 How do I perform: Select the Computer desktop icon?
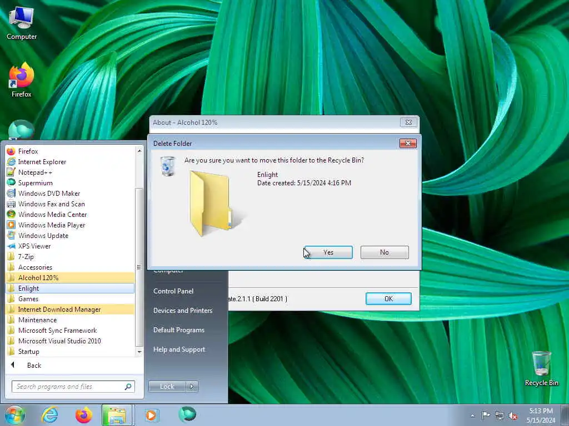22,23
